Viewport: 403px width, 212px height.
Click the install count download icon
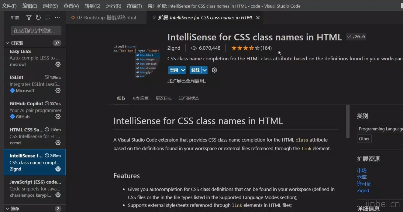click(x=194, y=48)
